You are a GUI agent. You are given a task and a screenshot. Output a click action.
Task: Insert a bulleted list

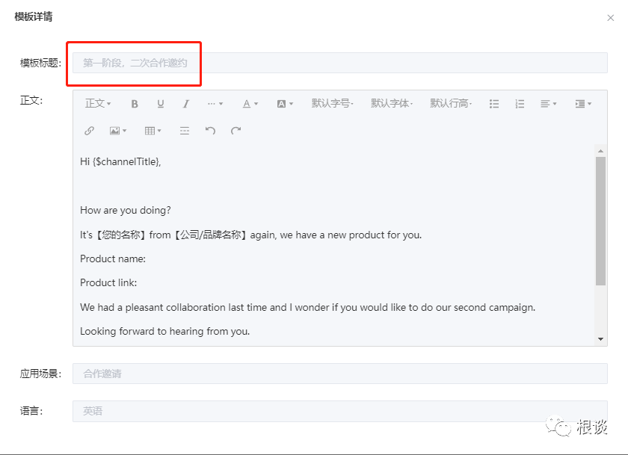494,104
